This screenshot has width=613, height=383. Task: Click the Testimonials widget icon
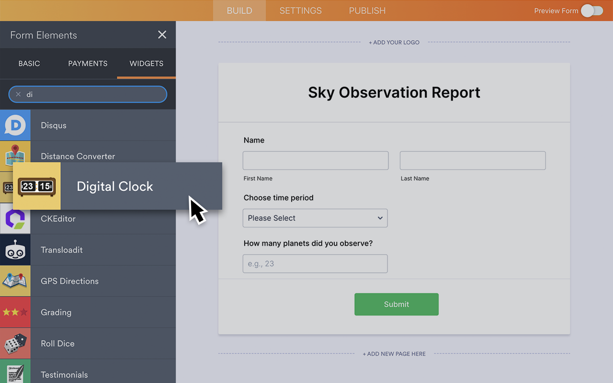coord(15,373)
